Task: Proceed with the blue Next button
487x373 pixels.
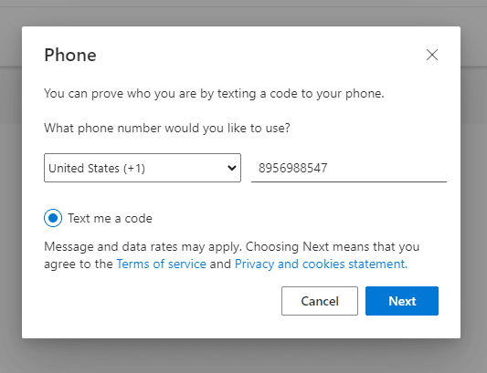Action: [x=402, y=301]
